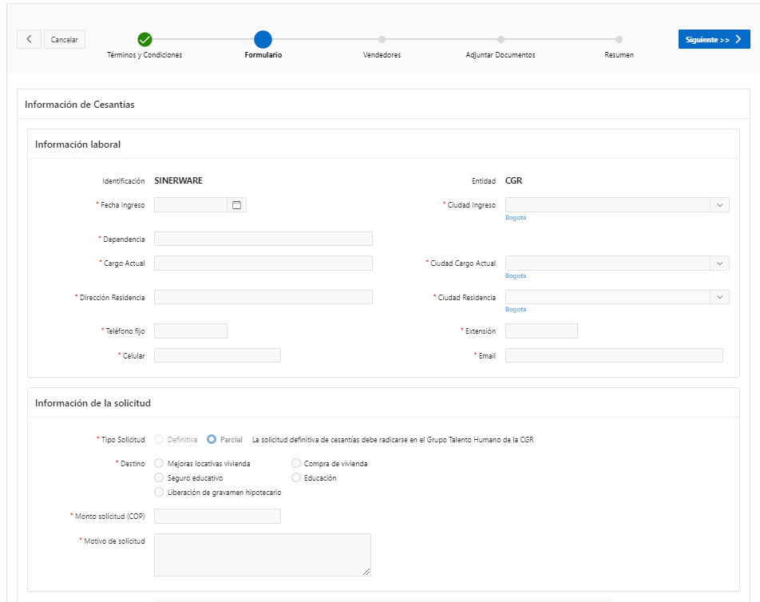Click into the Ciudad Residencia combo box
The image size is (760, 602).
[608, 297]
